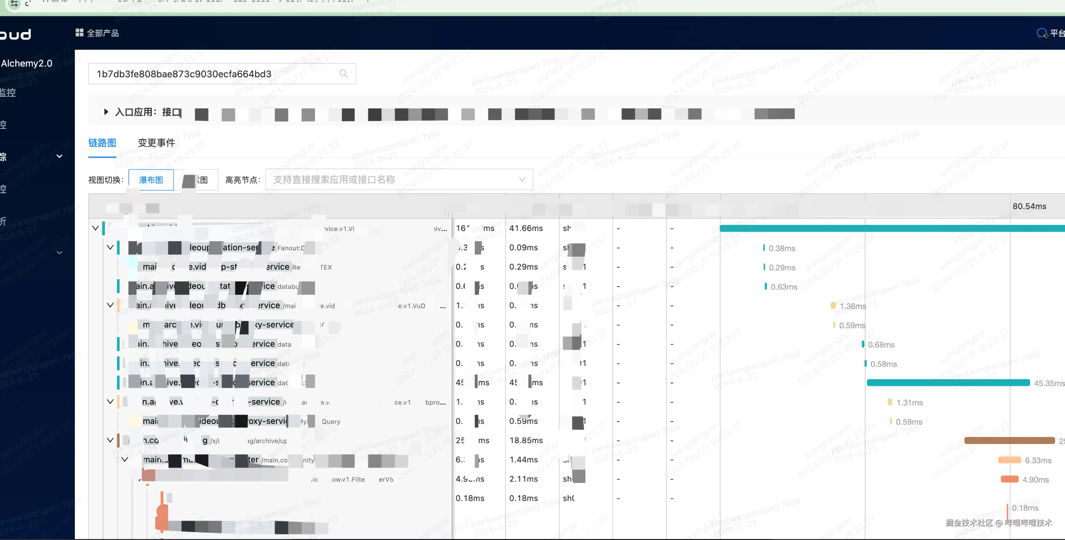
Task: Select the 瀑布图 view toggle
Action: coord(151,180)
